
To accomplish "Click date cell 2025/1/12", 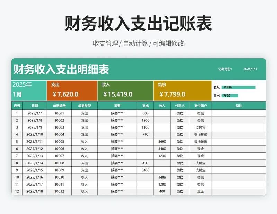I will [x=35, y=149].
